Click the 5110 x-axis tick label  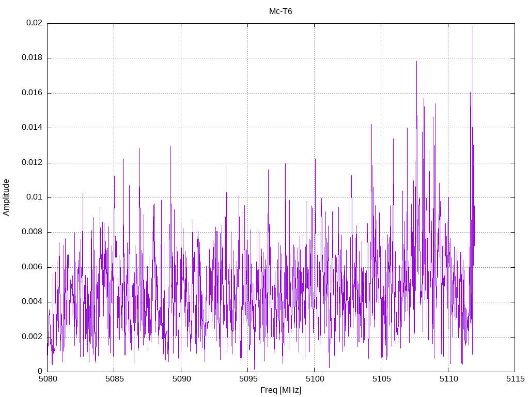tap(447, 379)
